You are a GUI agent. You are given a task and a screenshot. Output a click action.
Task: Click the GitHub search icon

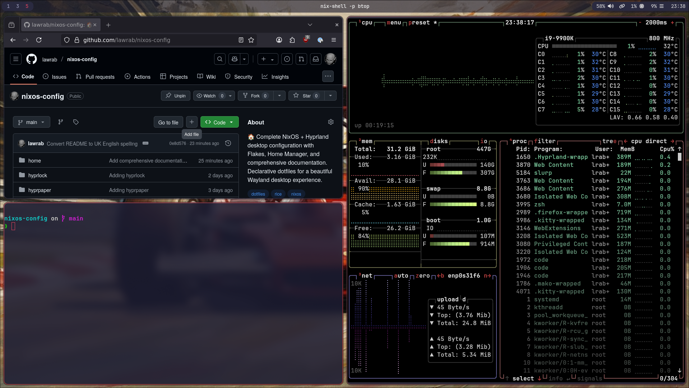coord(220,59)
